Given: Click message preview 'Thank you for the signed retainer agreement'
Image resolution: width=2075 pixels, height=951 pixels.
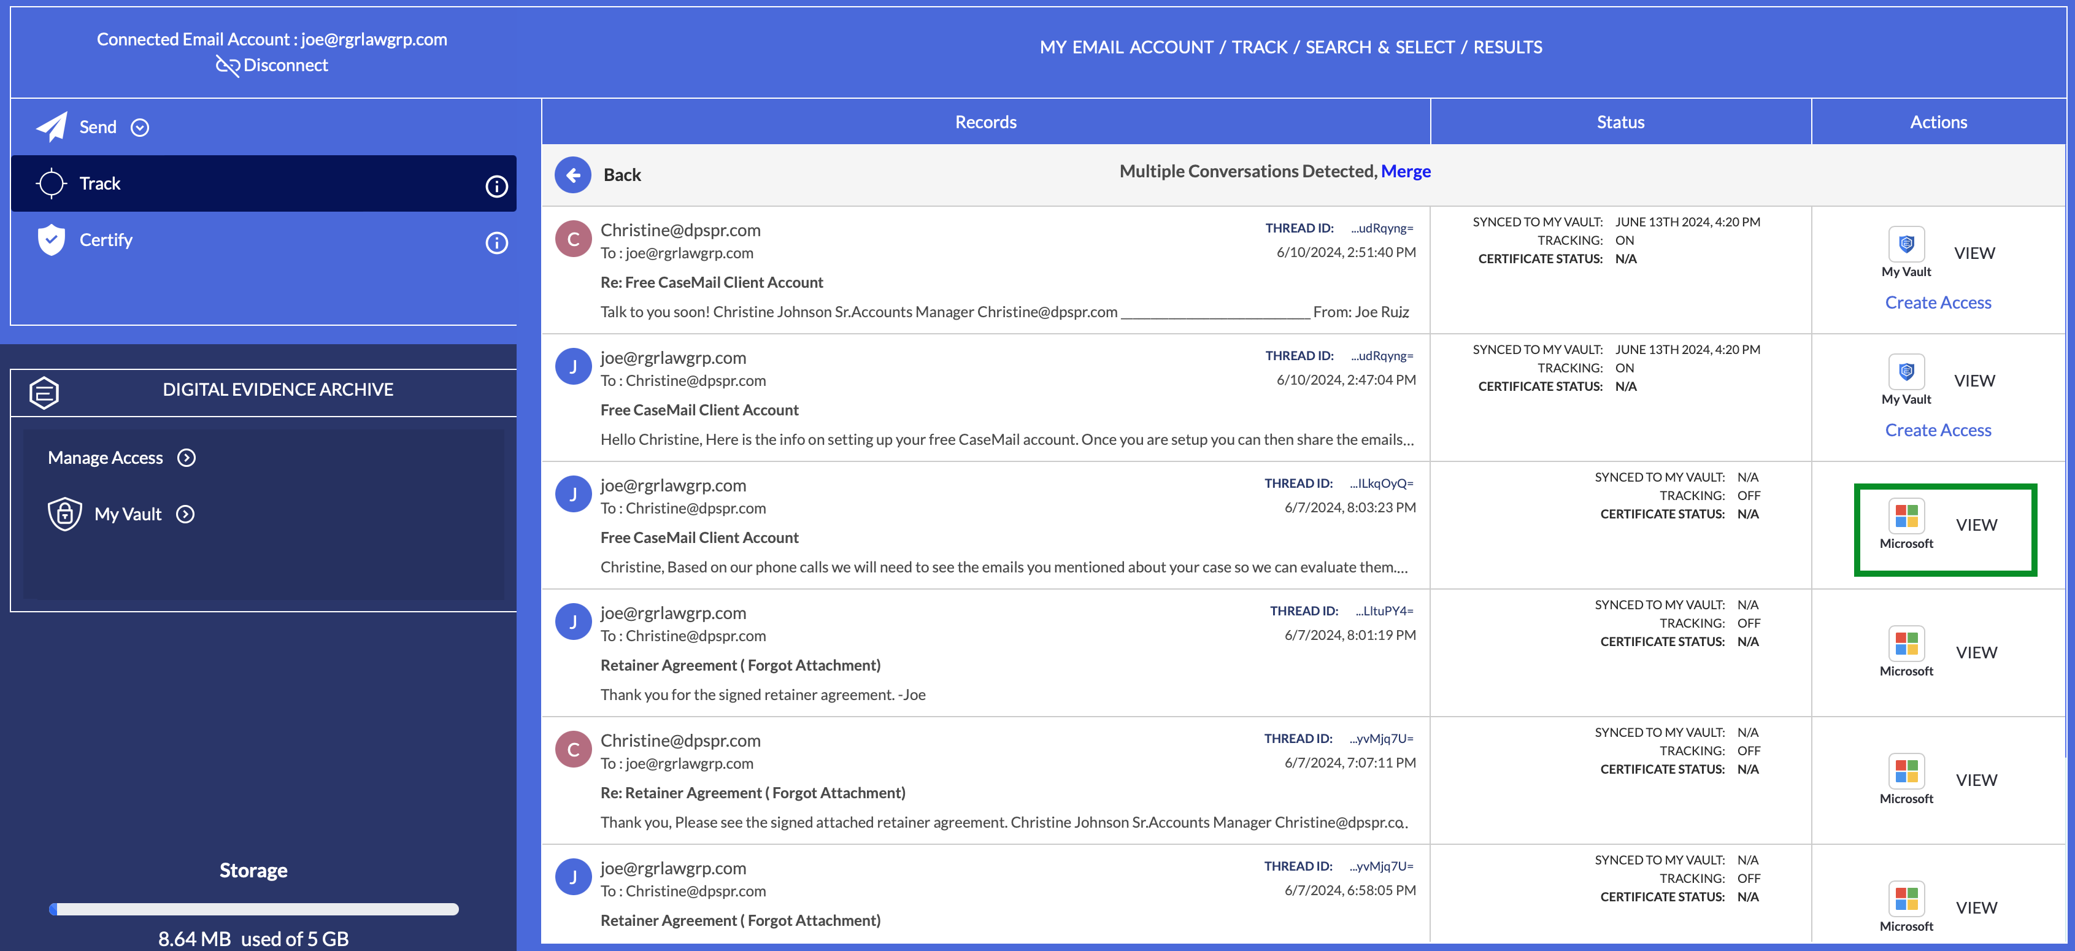Looking at the screenshot, I should (x=763, y=695).
